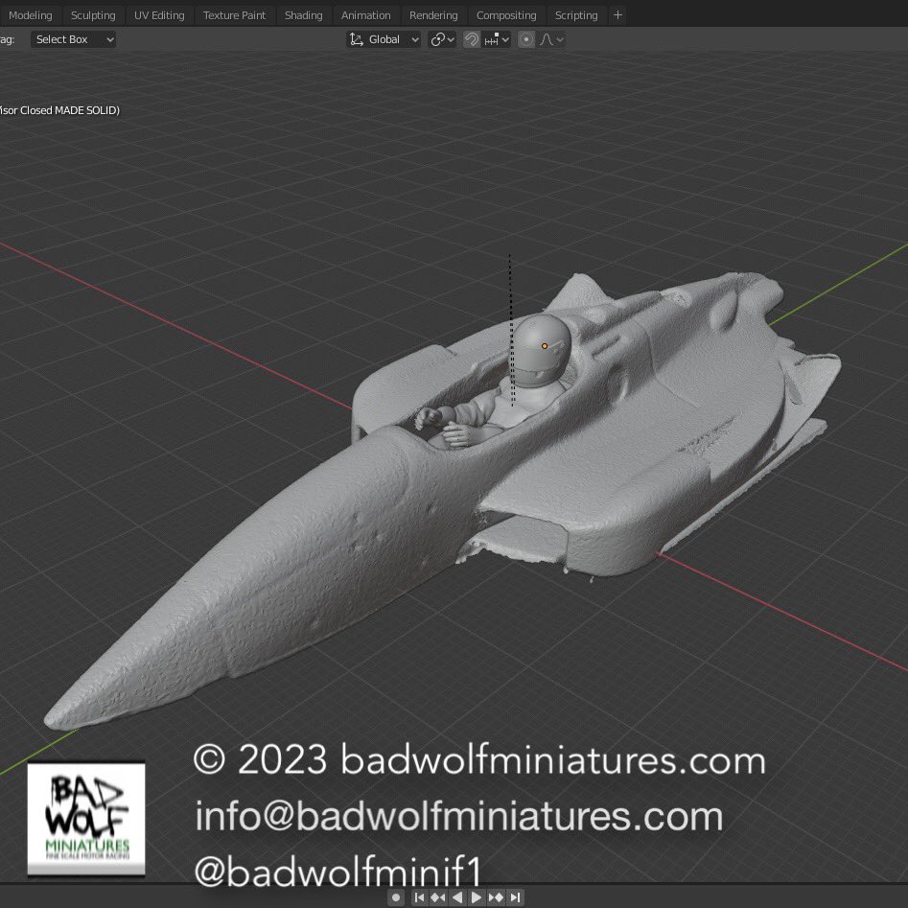The image size is (908, 908).
Task: Toggle the magnet snapping button
Action: pyautogui.click(x=472, y=39)
